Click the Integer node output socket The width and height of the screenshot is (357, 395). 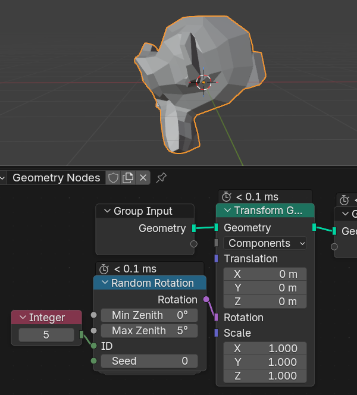(82, 335)
